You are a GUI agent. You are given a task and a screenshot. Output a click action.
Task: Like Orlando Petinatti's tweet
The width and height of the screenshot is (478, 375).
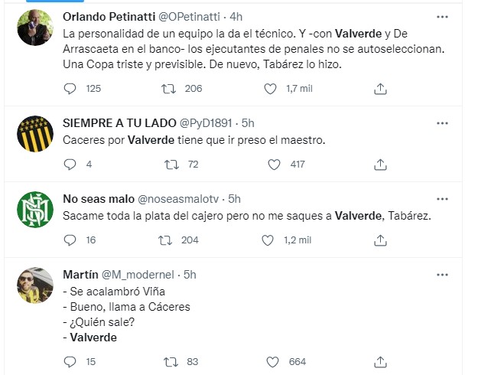coord(269,89)
